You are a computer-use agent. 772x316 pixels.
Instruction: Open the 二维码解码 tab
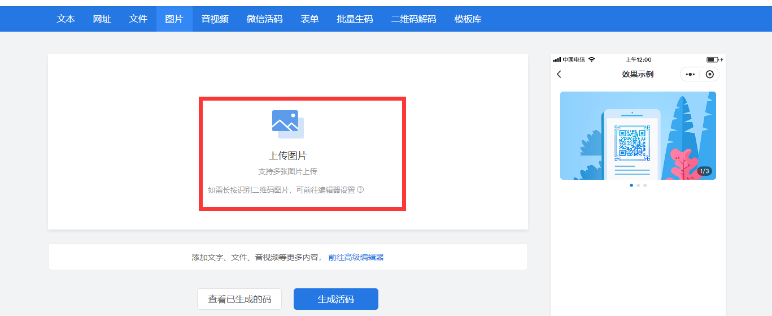pyautogui.click(x=414, y=19)
